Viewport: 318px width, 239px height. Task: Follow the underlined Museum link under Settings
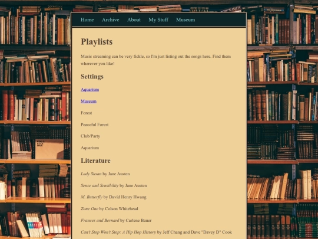coord(88,101)
